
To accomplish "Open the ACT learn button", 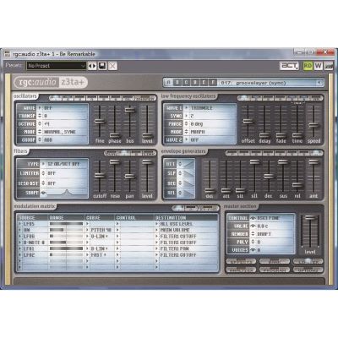I will [289, 66].
